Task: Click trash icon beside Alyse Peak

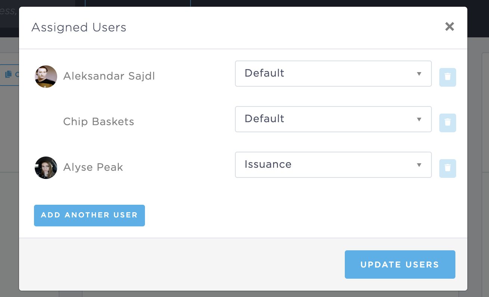Action: coord(448,168)
